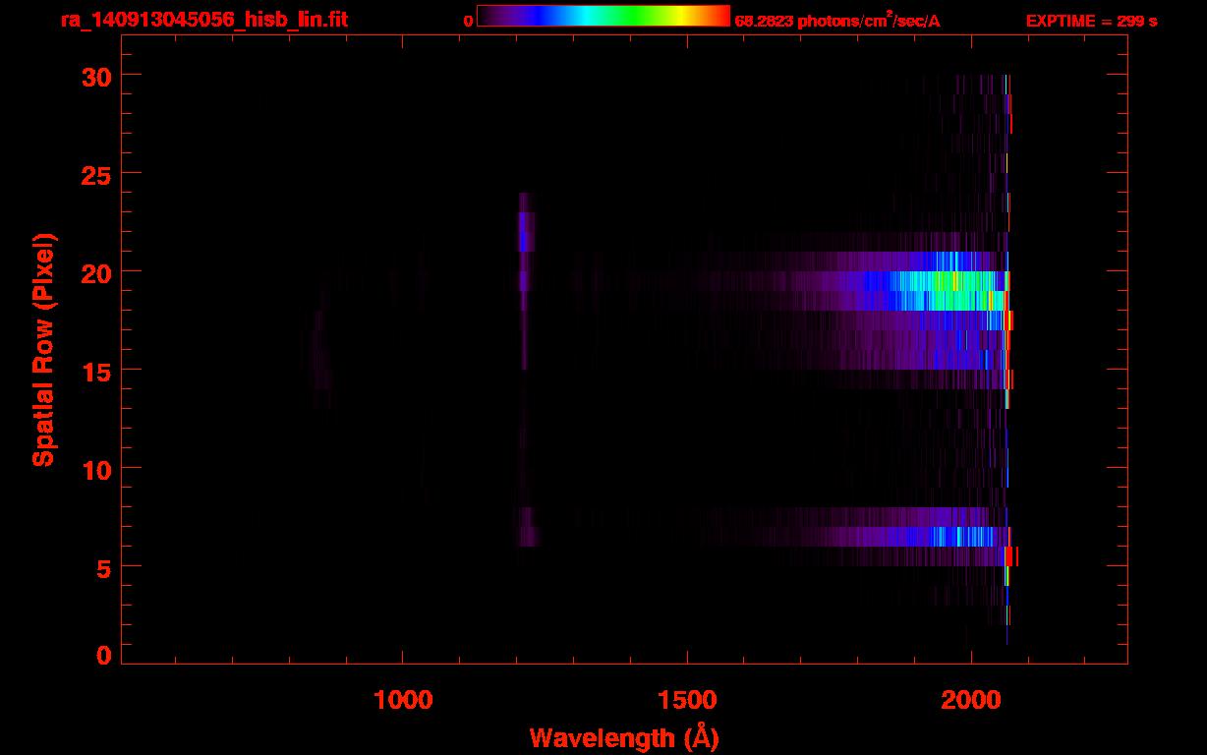The image size is (1207, 755).
Task: Click the spatial row tick label 0
Action: 104,656
